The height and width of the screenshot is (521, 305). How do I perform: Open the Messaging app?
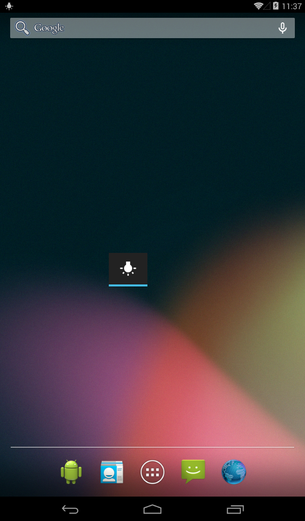193,471
